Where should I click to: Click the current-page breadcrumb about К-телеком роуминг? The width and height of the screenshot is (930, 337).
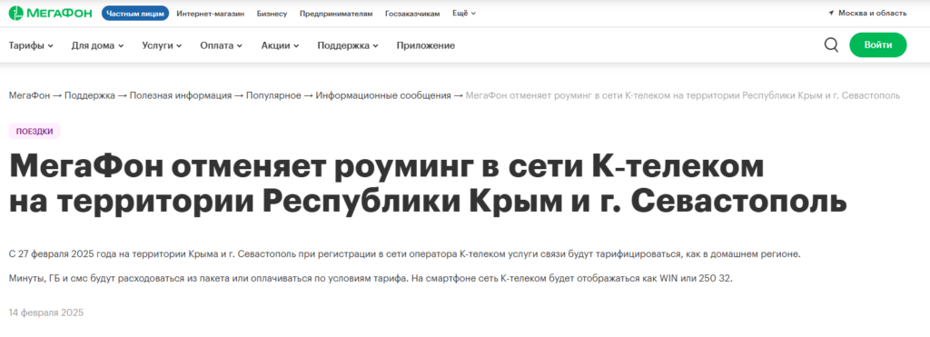pyautogui.click(x=683, y=95)
